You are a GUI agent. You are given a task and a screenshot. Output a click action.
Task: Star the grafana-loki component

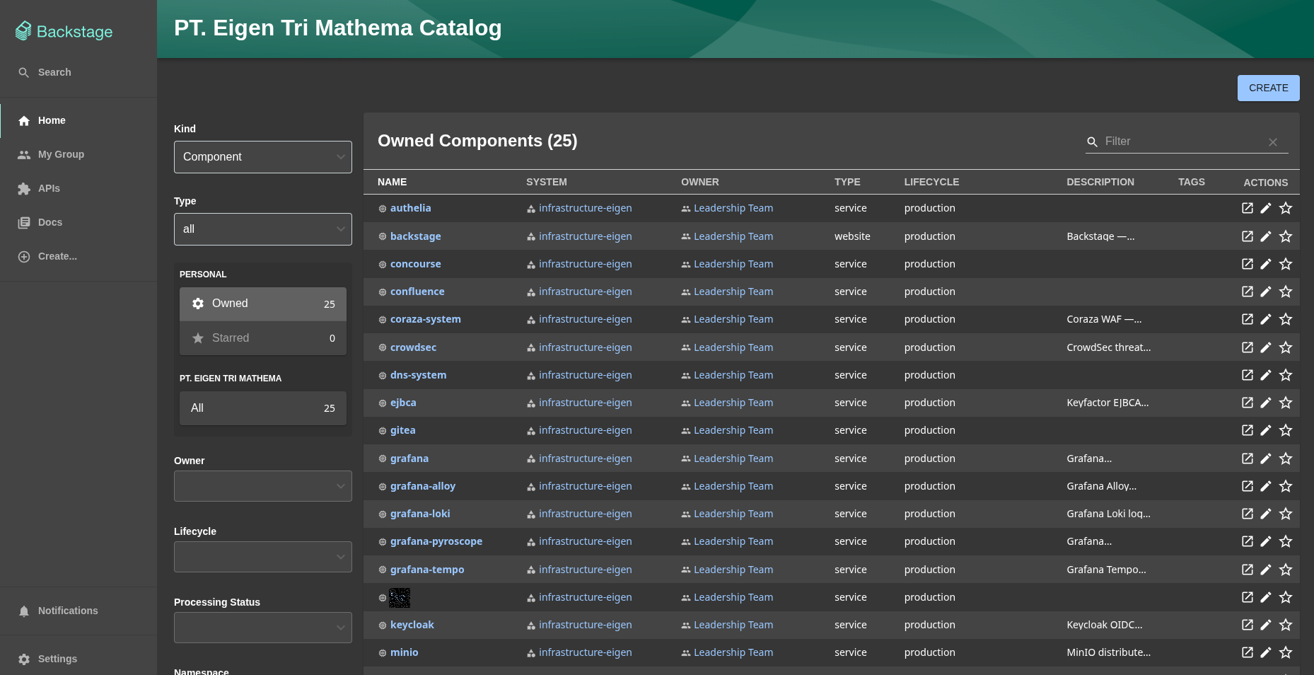[x=1286, y=514]
